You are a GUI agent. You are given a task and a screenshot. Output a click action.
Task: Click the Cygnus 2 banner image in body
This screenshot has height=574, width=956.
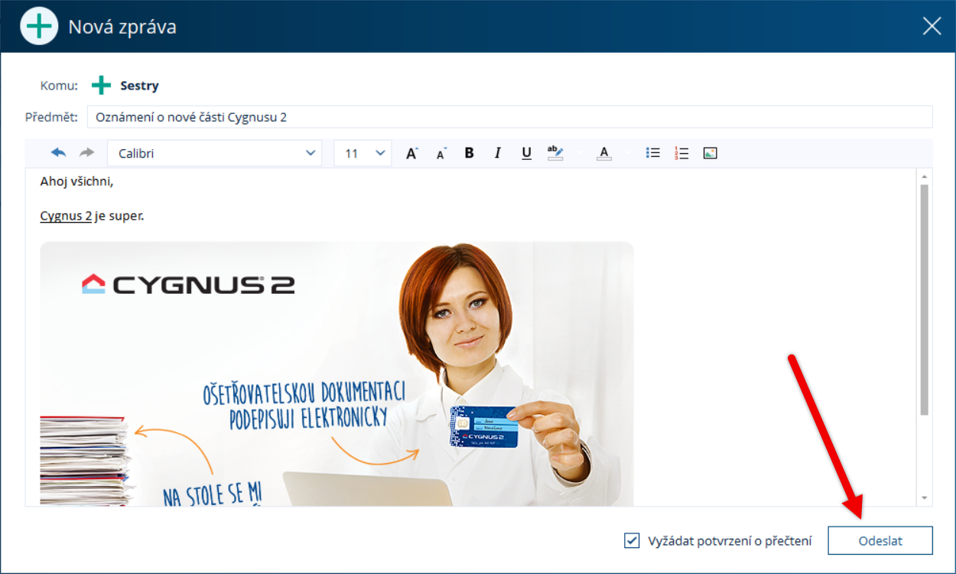point(337,373)
